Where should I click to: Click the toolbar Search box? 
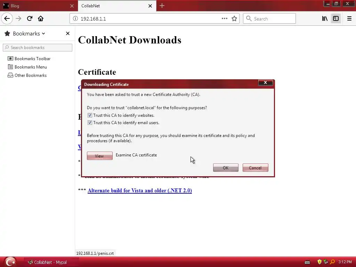pyautogui.click(x=269, y=19)
